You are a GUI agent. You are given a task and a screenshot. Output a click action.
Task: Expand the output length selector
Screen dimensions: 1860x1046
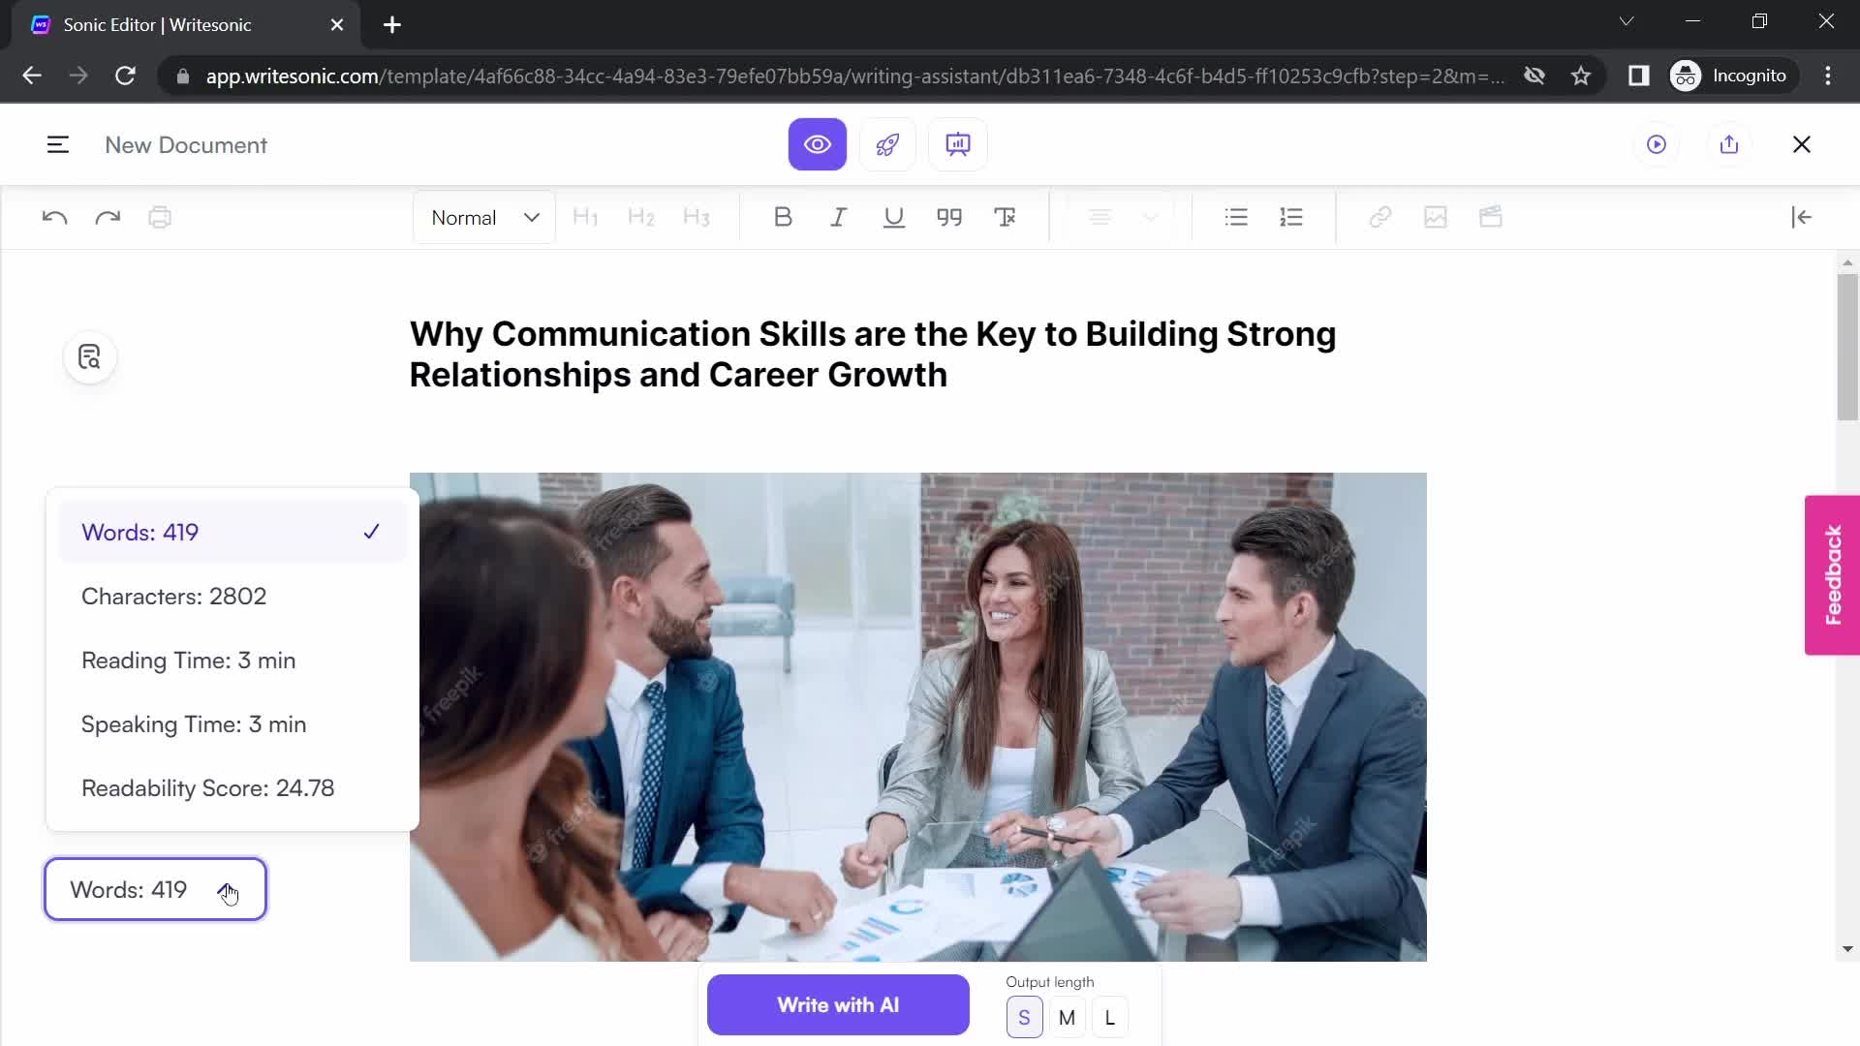[1109, 1018]
